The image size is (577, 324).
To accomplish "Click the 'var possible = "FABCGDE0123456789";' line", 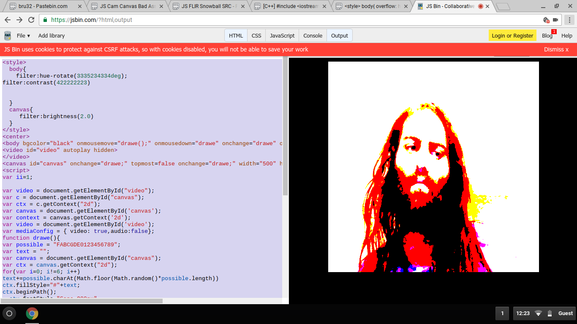I will pyautogui.click(x=62, y=245).
